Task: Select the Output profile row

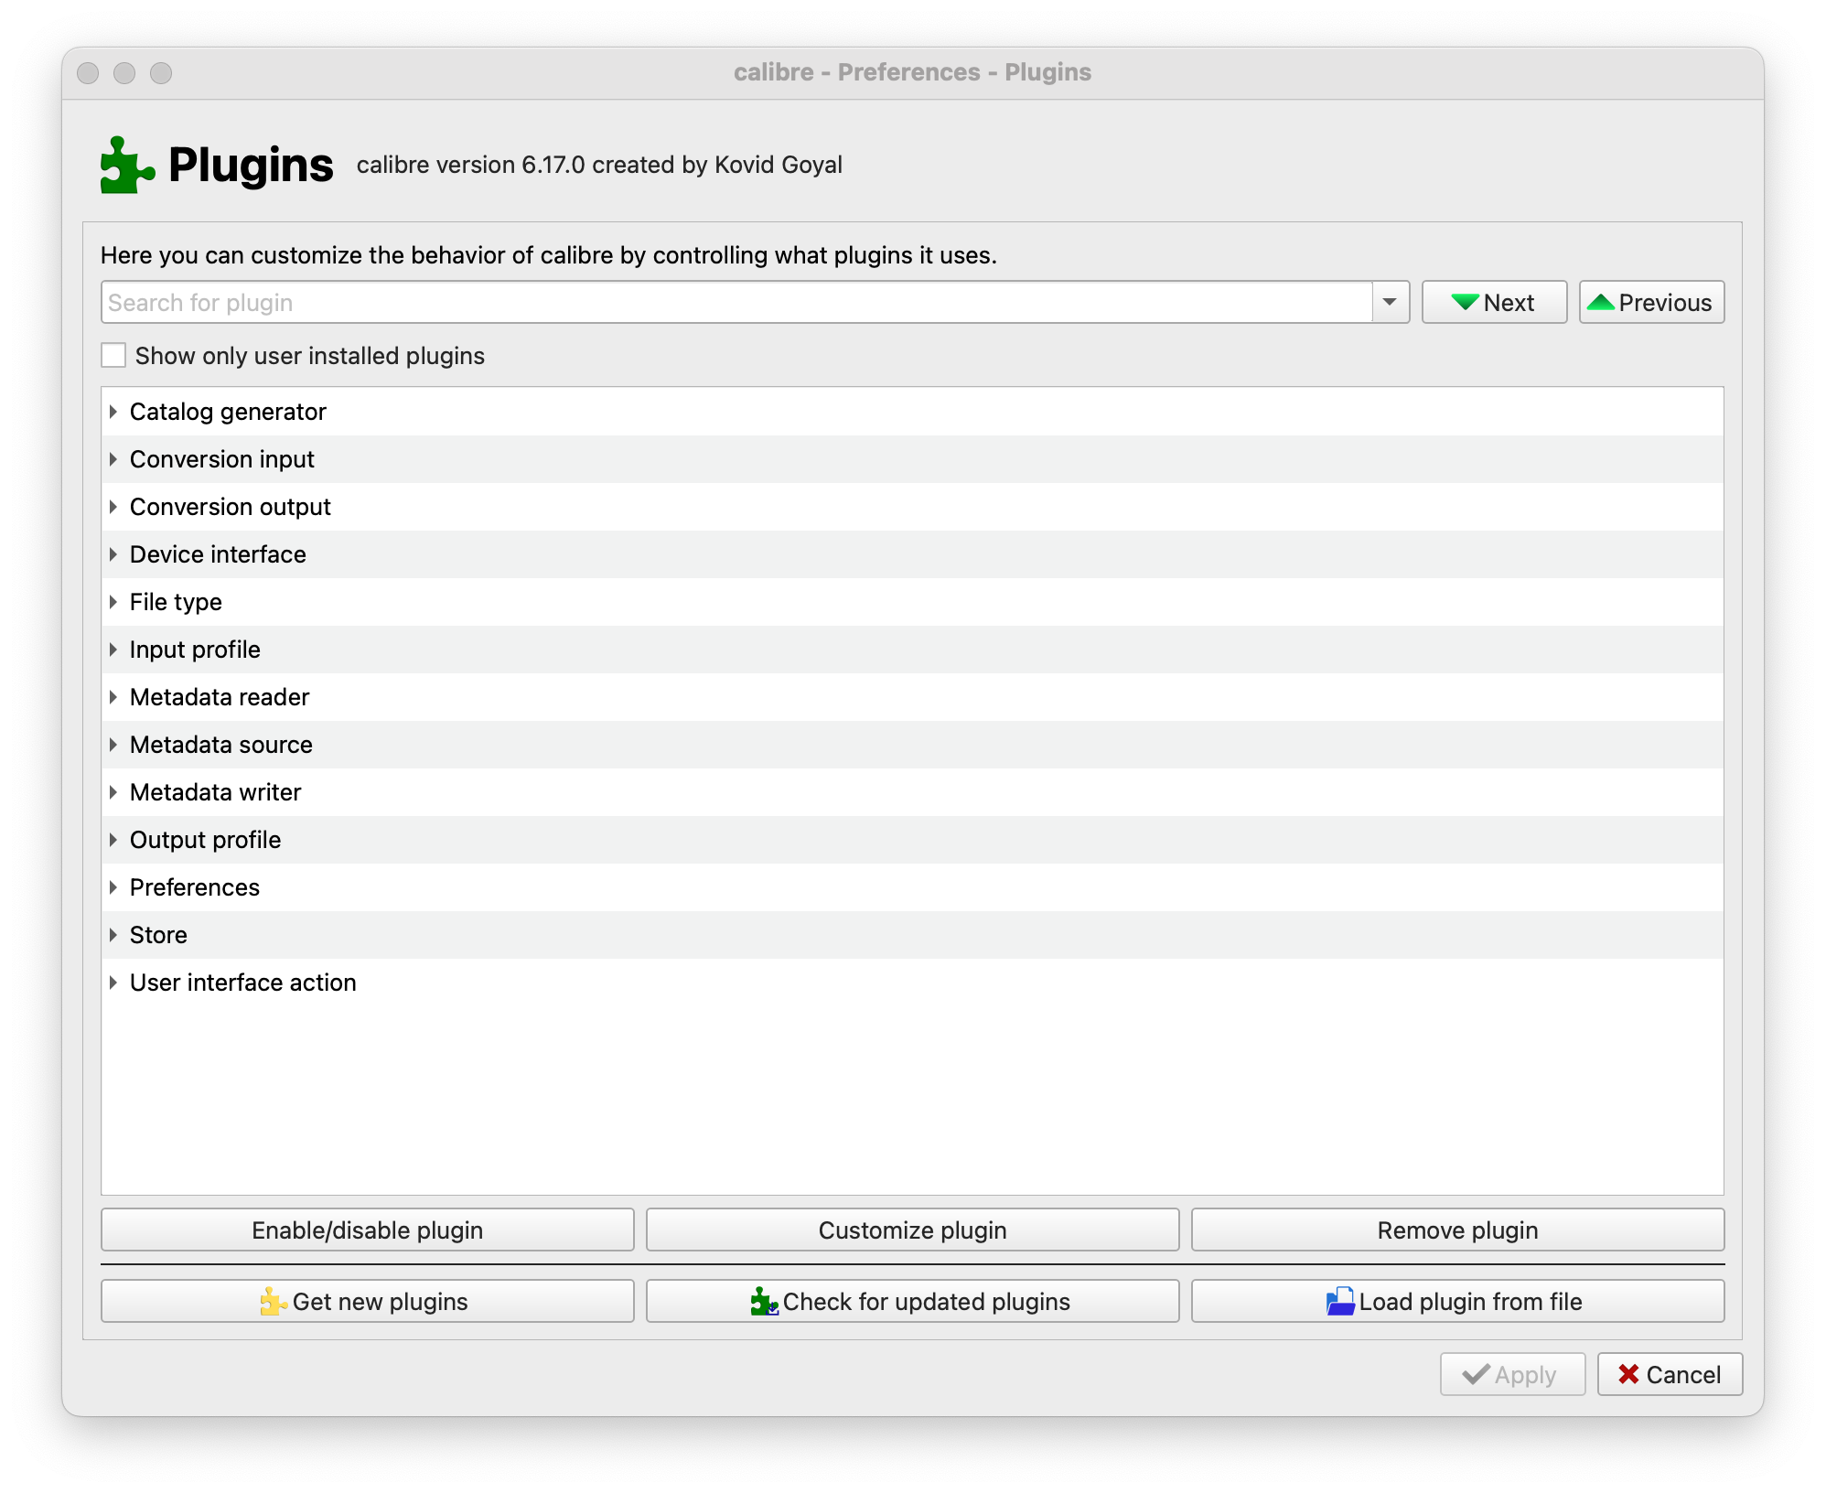Action: [206, 840]
